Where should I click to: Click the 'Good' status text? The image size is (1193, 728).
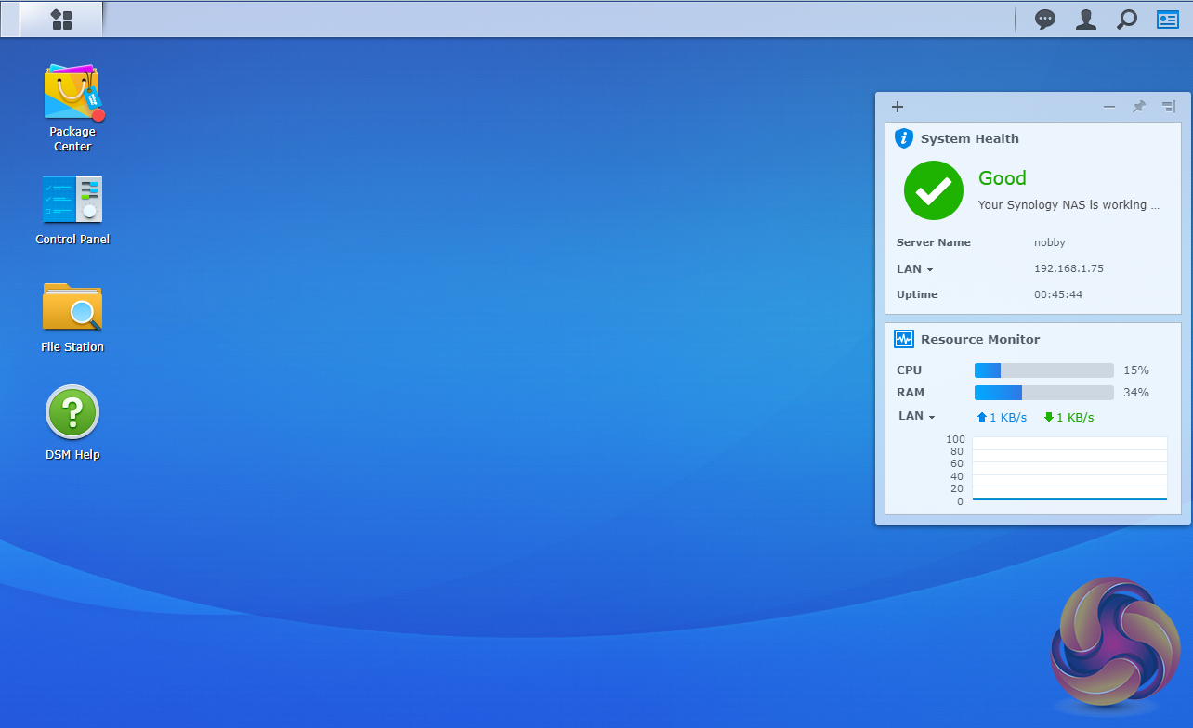click(1003, 178)
